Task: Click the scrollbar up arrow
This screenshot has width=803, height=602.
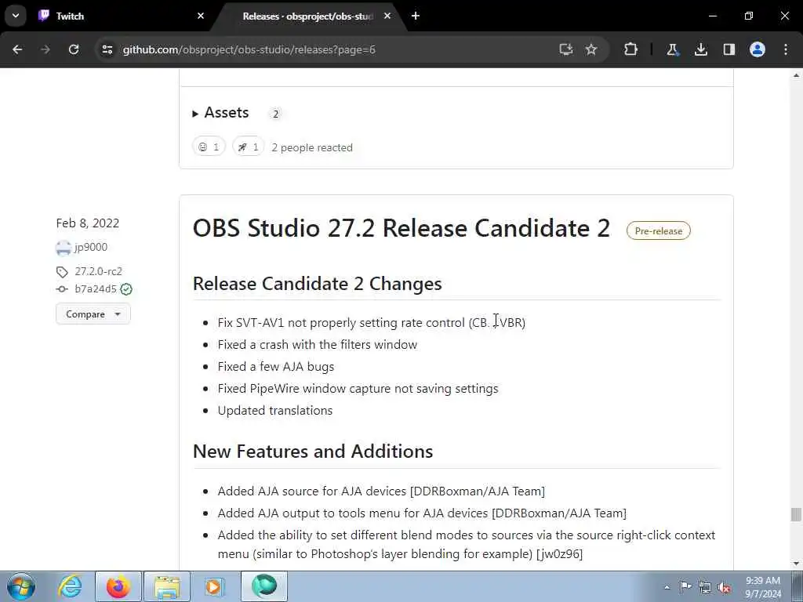Action: click(x=796, y=75)
